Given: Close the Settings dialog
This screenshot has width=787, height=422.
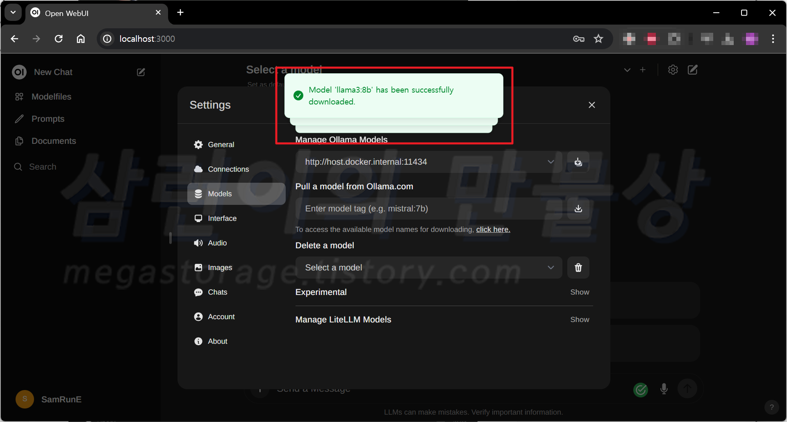Looking at the screenshot, I should pyautogui.click(x=592, y=105).
